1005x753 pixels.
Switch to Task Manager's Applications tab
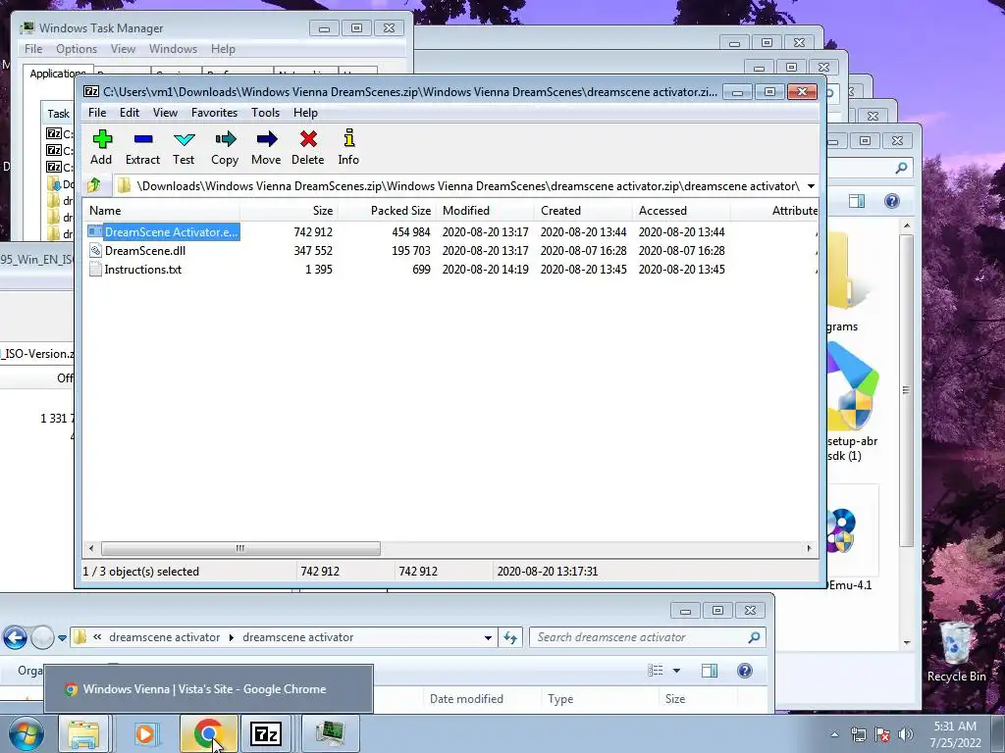pos(57,74)
